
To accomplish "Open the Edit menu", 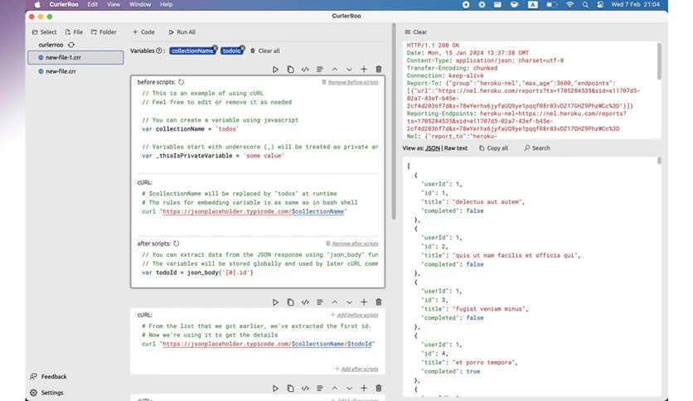I will [92, 4].
